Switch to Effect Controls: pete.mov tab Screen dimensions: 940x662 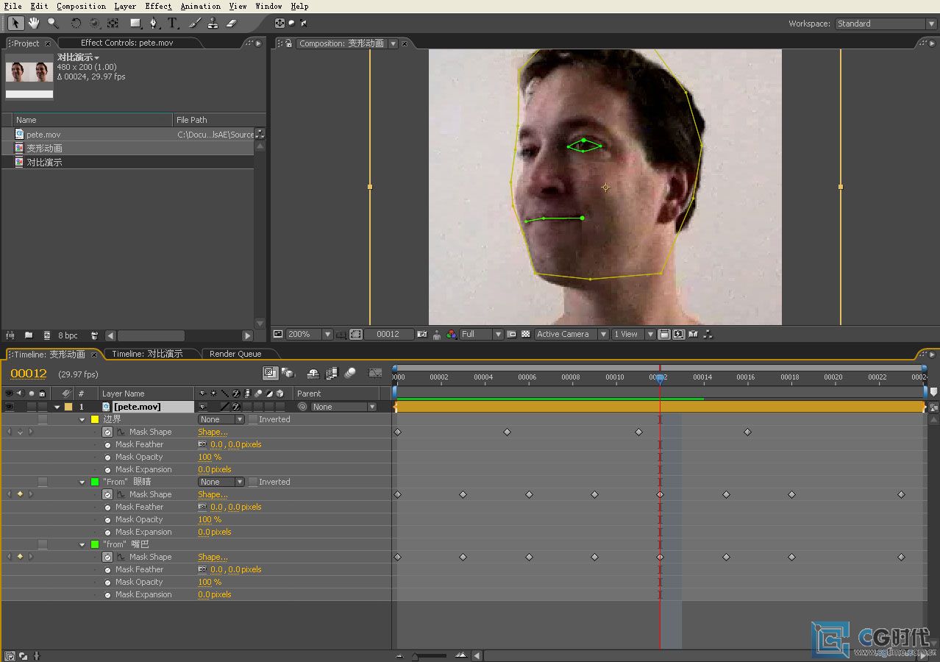click(x=127, y=43)
